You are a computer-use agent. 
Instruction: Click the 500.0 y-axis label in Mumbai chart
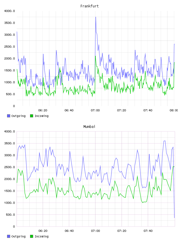click(10, 215)
